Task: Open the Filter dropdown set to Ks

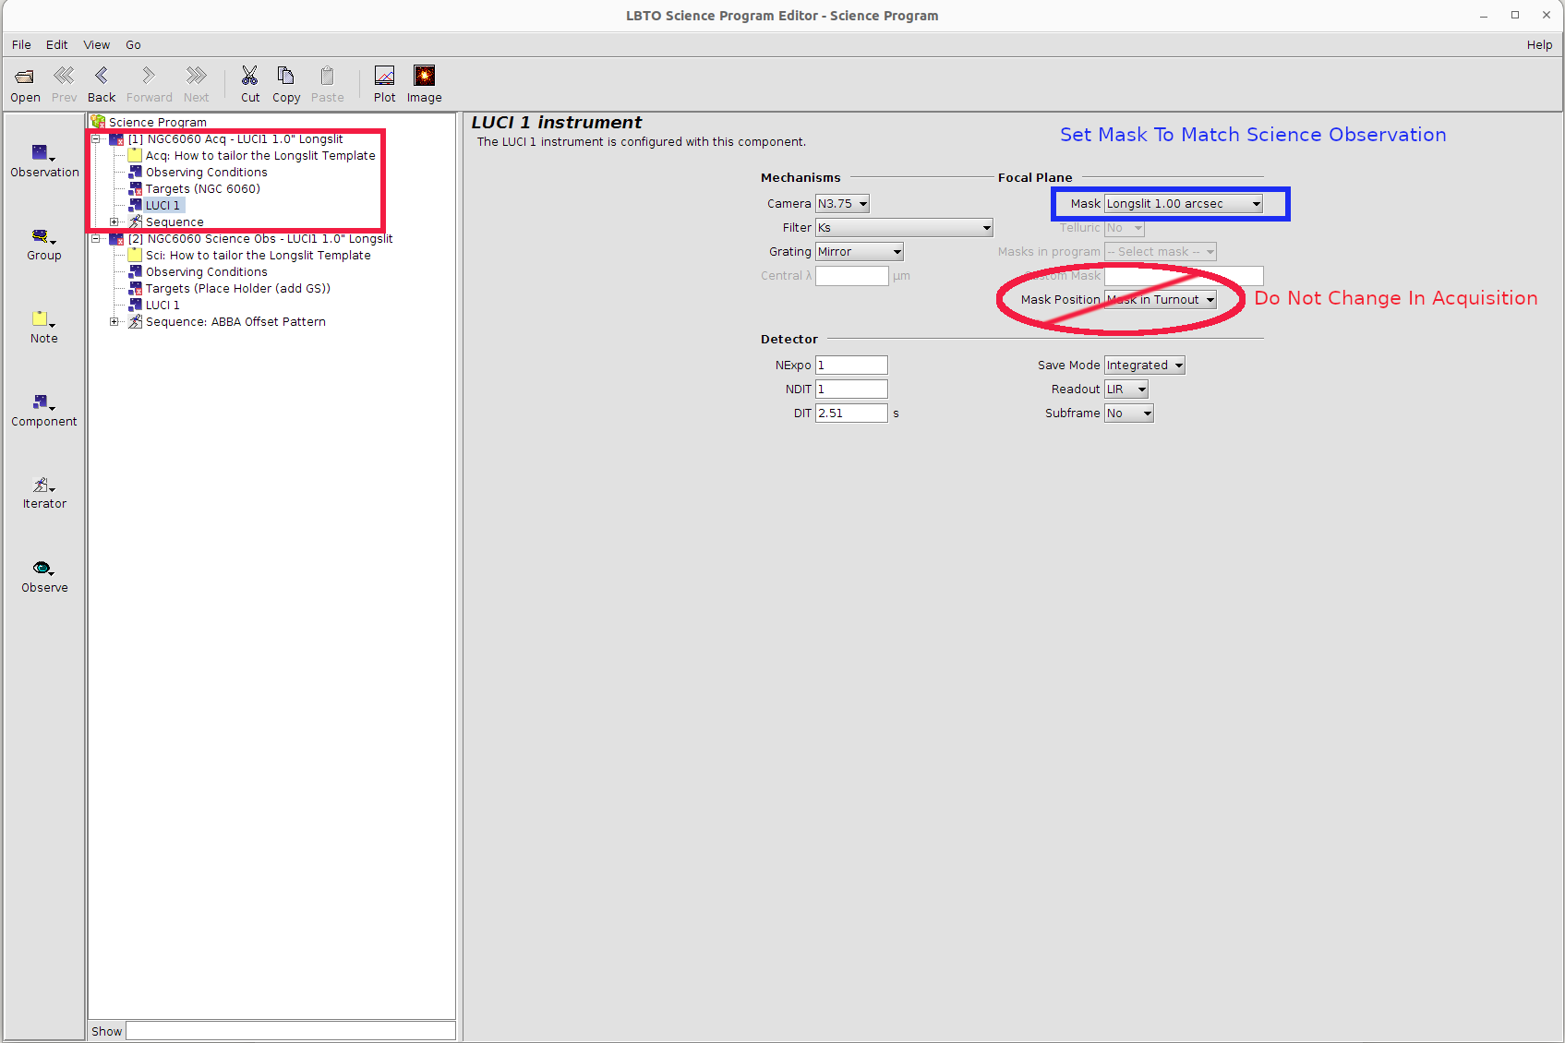Action: [x=904, y=228]
